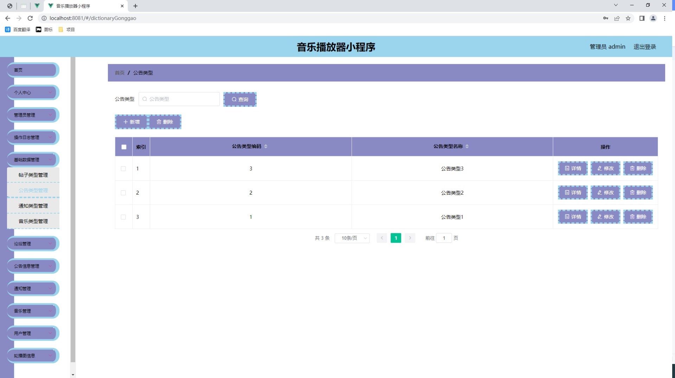
Task: Open the browser side panel icon
Action: tap(642, 18)
